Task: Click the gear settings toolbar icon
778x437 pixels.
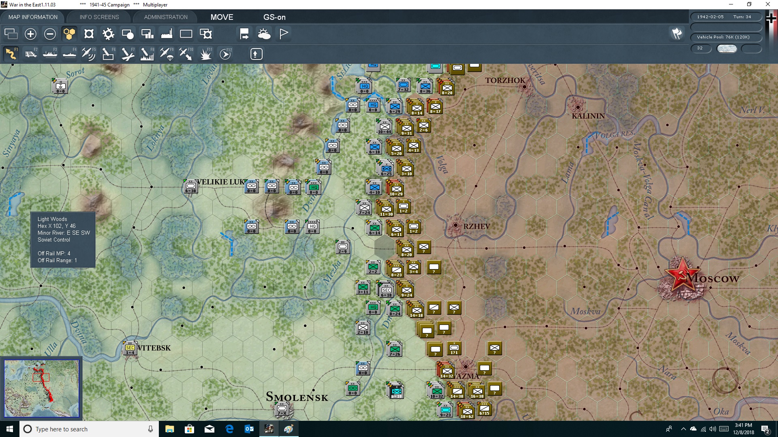Action: pos(108,34)
